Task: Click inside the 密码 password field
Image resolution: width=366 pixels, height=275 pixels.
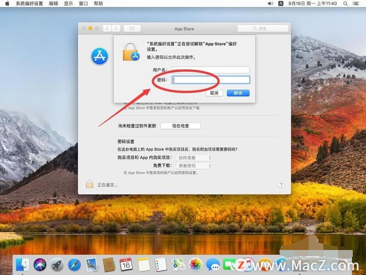Action: (211, 80)
